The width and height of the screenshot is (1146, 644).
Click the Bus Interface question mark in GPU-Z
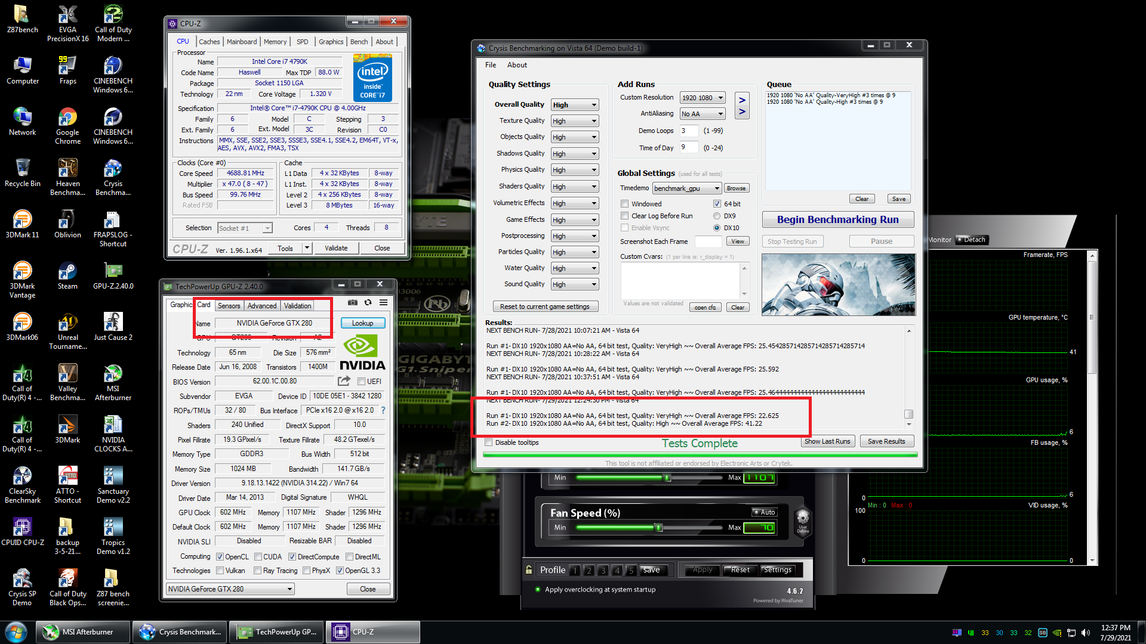coord(383,410)
